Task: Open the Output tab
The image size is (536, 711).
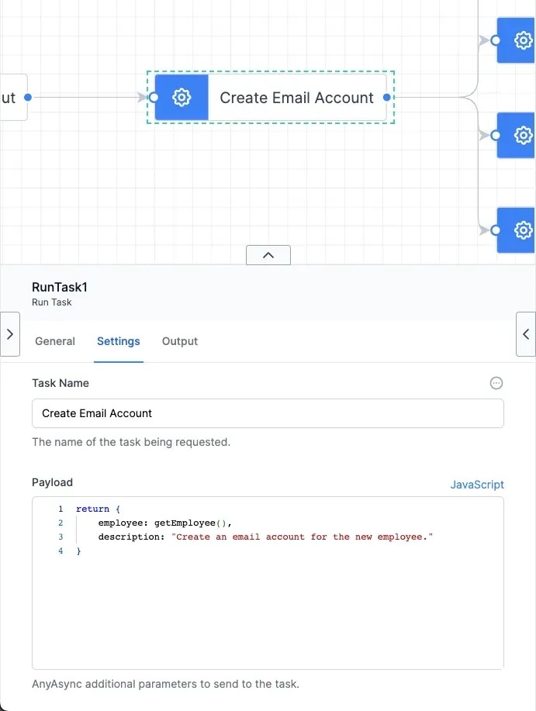Action: pos(180,341)
